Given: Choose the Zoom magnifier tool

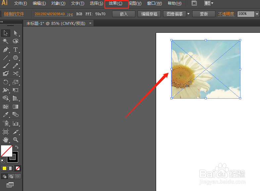Looking at the screenshot, I should tap(16, 140).
